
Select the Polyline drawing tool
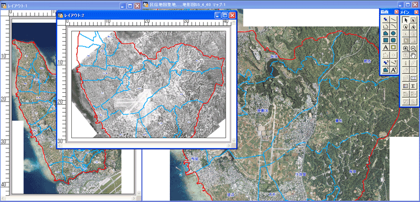[x=386, y=26]
